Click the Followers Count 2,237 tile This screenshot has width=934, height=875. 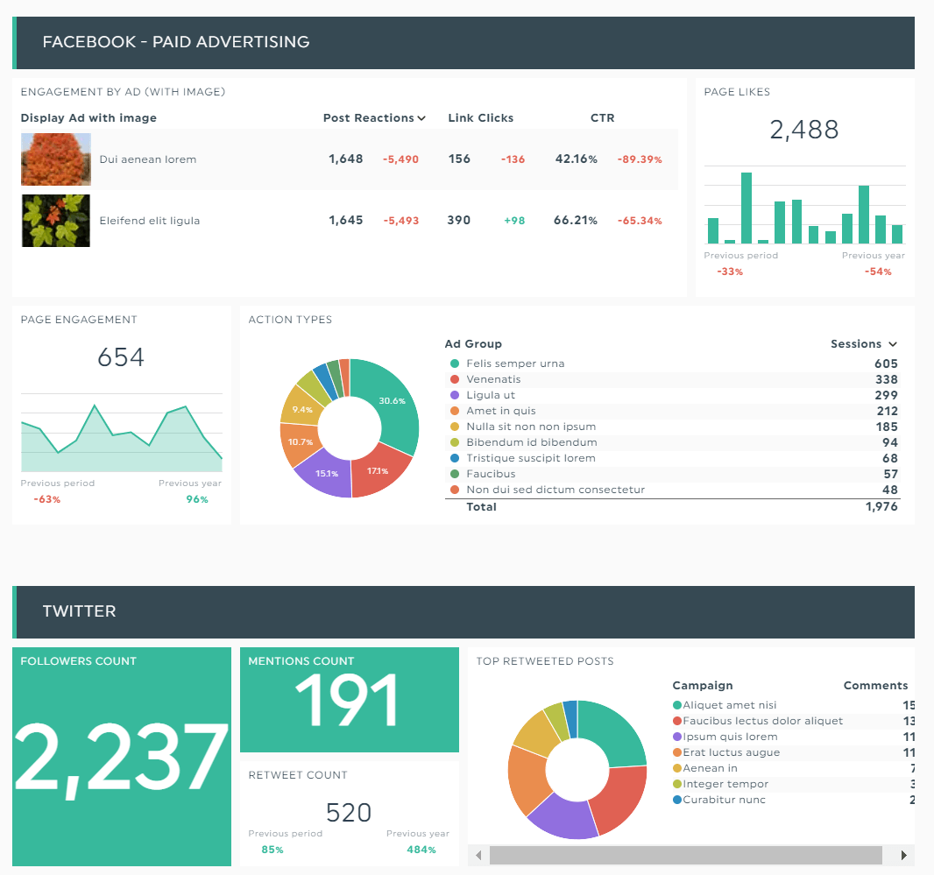122,757
